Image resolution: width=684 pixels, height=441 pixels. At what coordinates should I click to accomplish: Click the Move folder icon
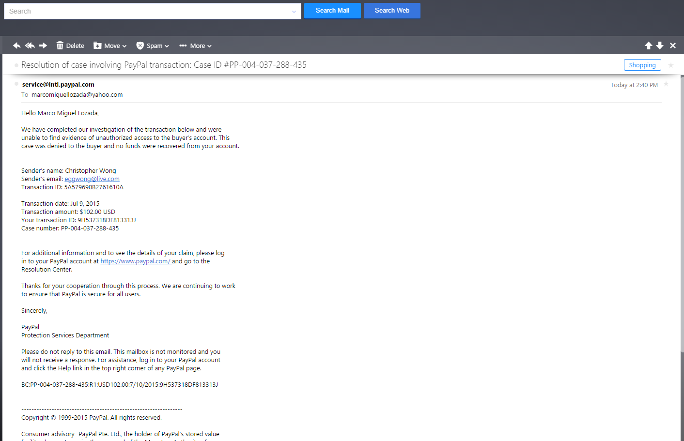pyautogui.click(x=97, y=46)
